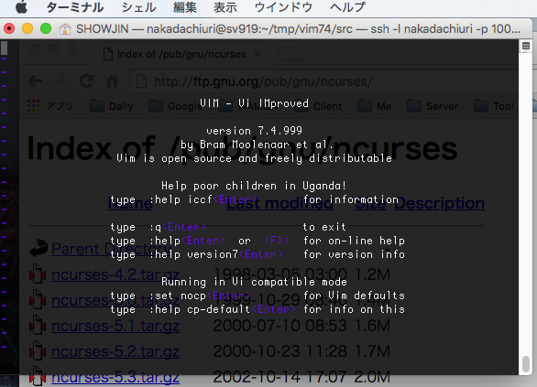Open the ヘルプ menu
Viewport: 537px width, 387px height.
tap(347, 7)
